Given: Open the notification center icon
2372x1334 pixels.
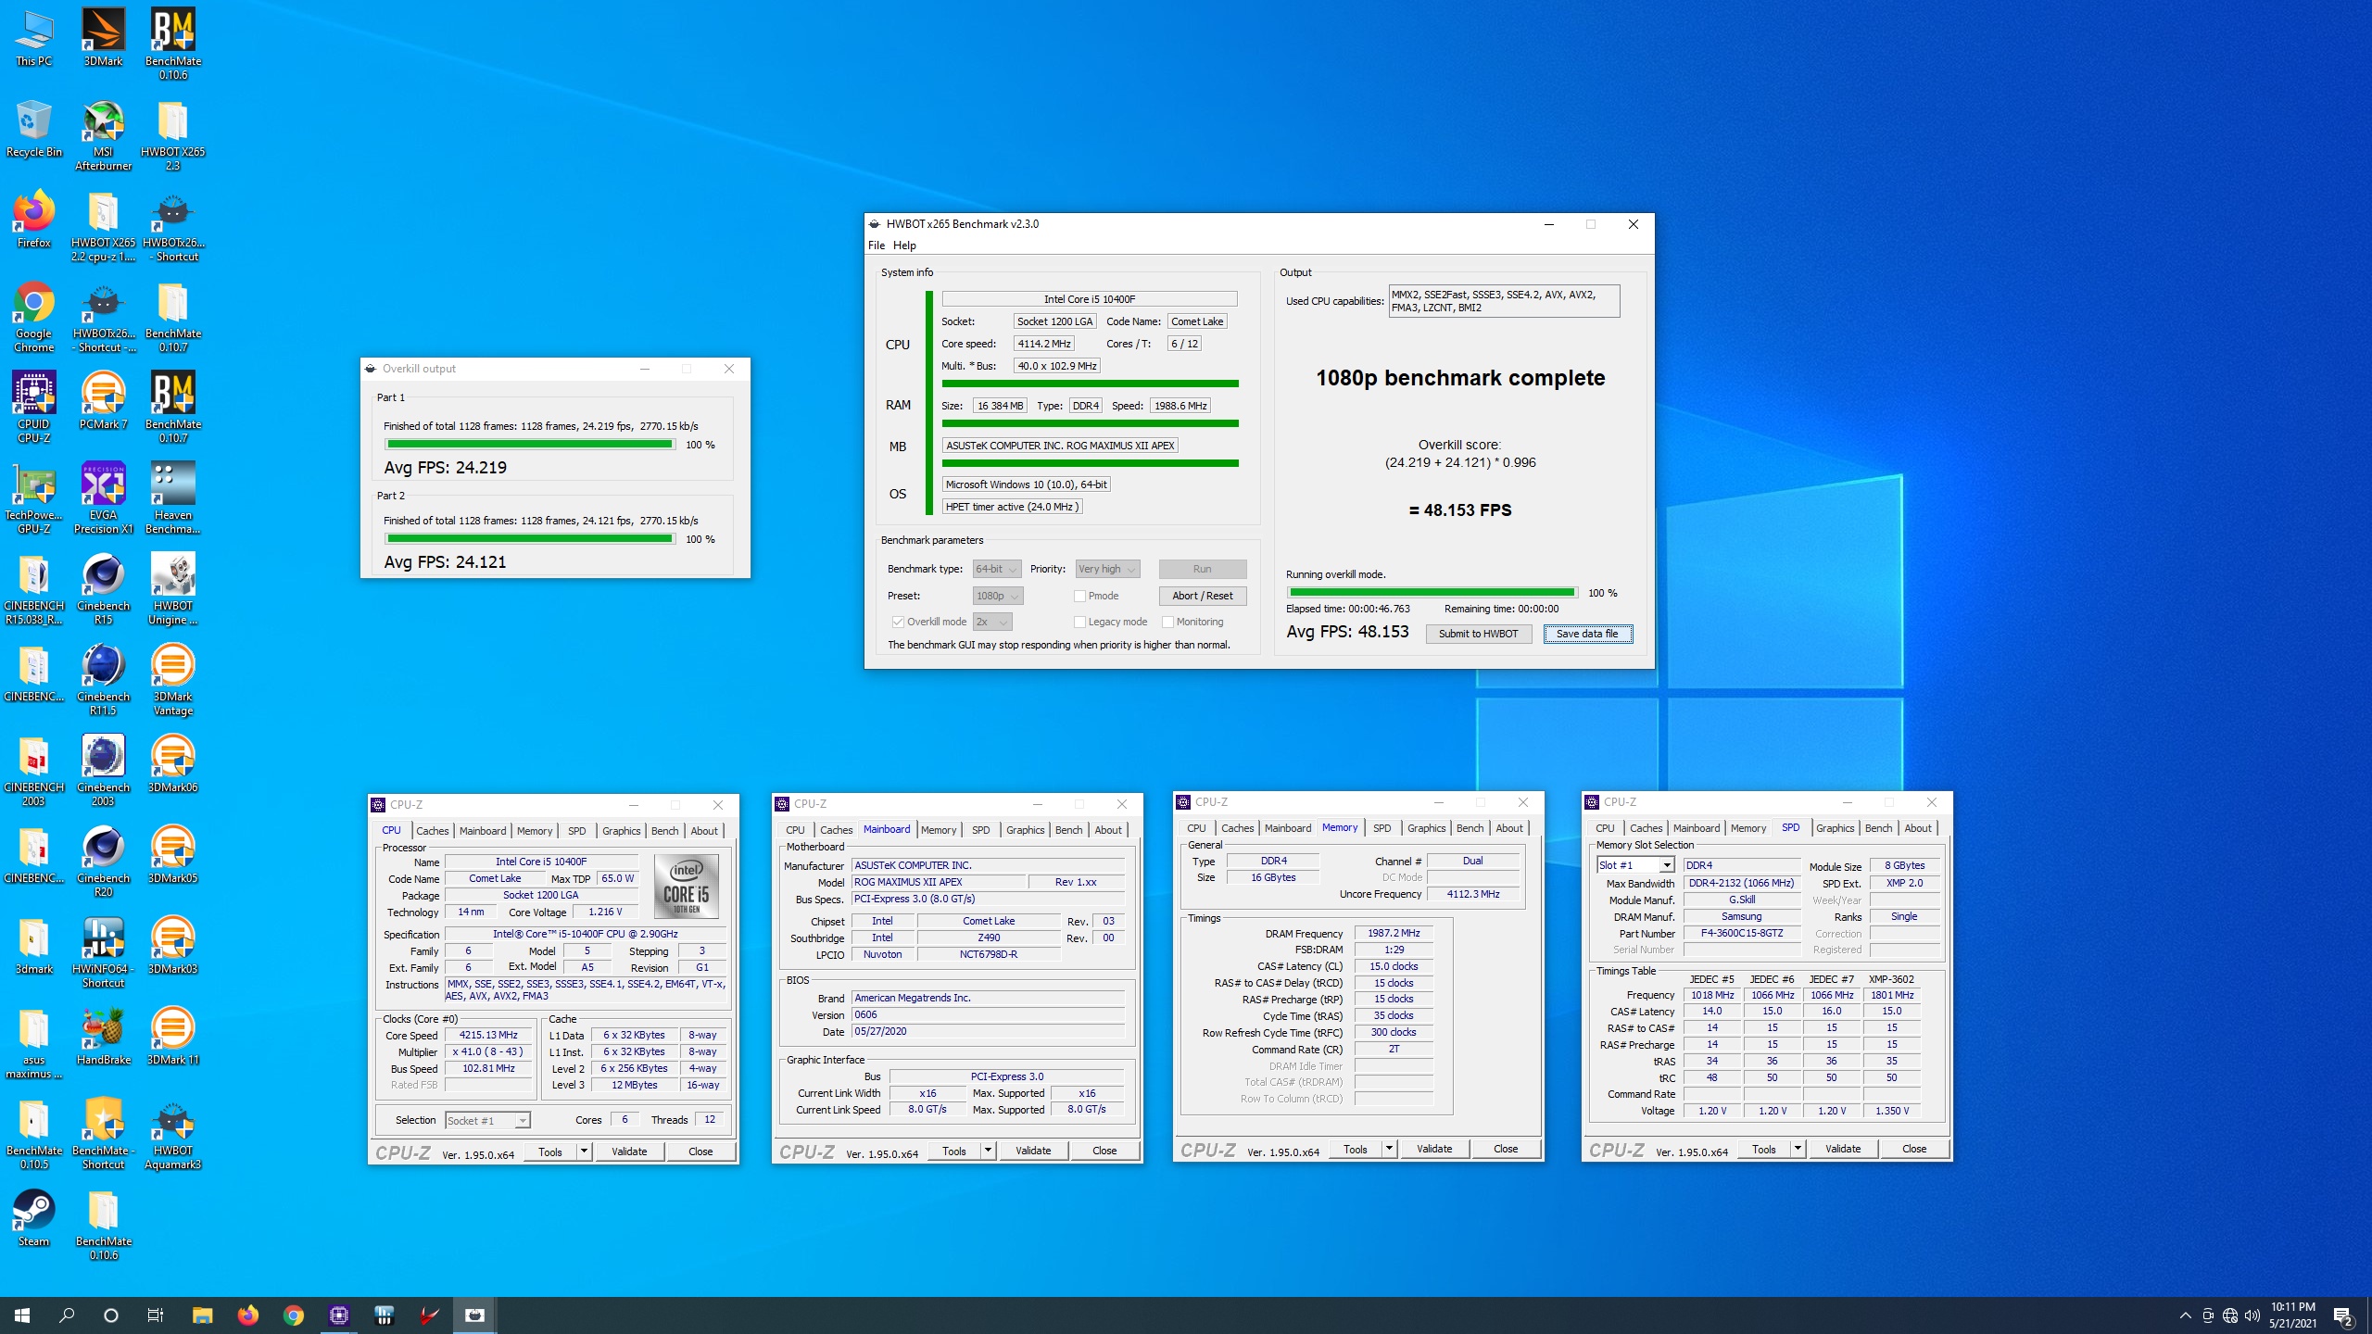Looking at the screenshot, I should point(2342,1315).
